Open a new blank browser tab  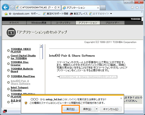(103, 8)
